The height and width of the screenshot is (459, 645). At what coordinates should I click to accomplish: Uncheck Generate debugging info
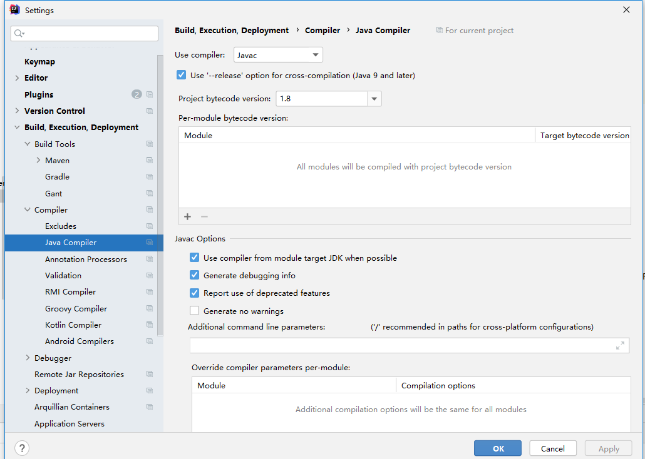[x=195, y=275]
